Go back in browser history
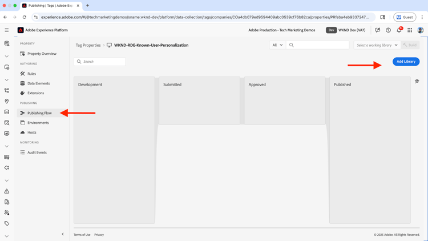The height and width of the screenshot is (241, 428). click(x=5, y=17)
